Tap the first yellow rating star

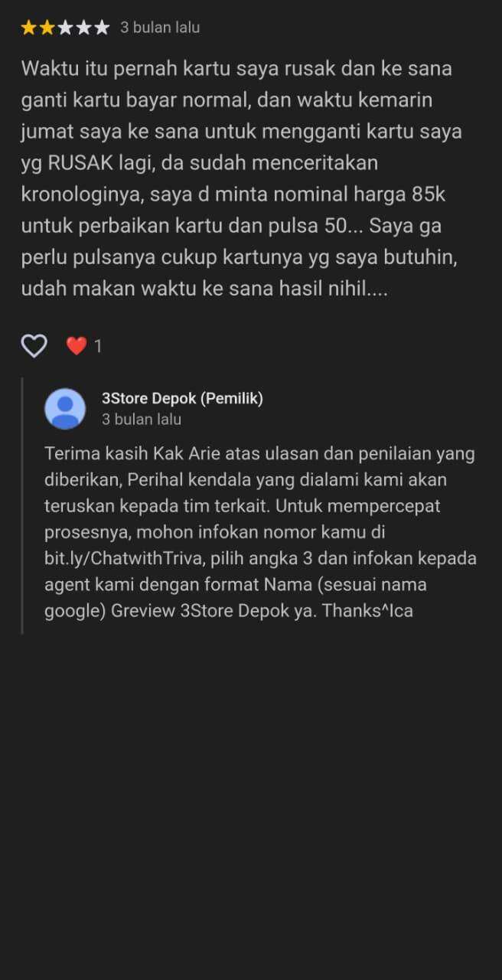tap(29, 28)
